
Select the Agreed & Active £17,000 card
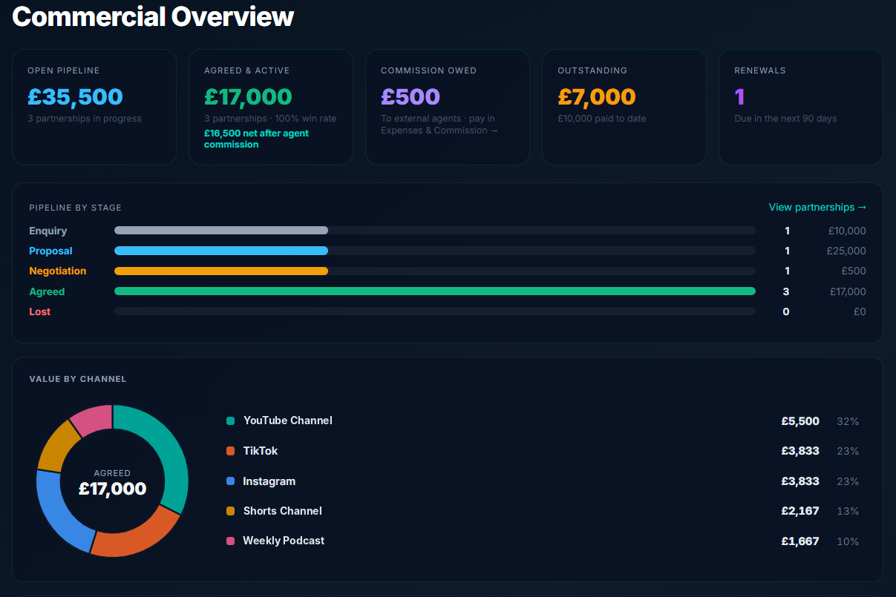pos(271,107)
